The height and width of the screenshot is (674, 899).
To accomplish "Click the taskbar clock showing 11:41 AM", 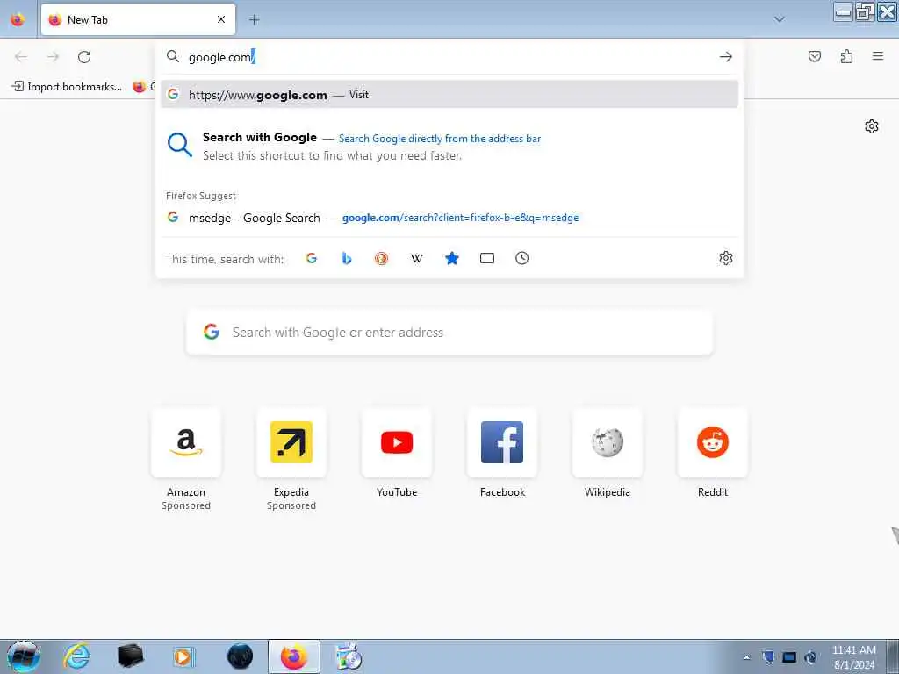I will (854, 657).
